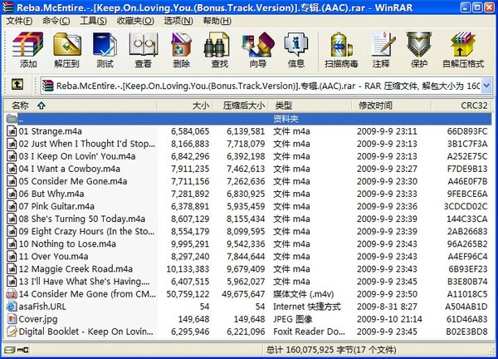Select the Cover.jpg image icon

[x=12, y=318]
